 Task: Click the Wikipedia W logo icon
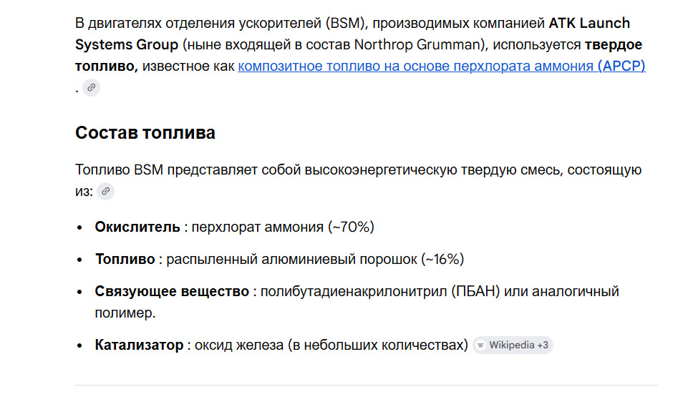tap(481, 345)
